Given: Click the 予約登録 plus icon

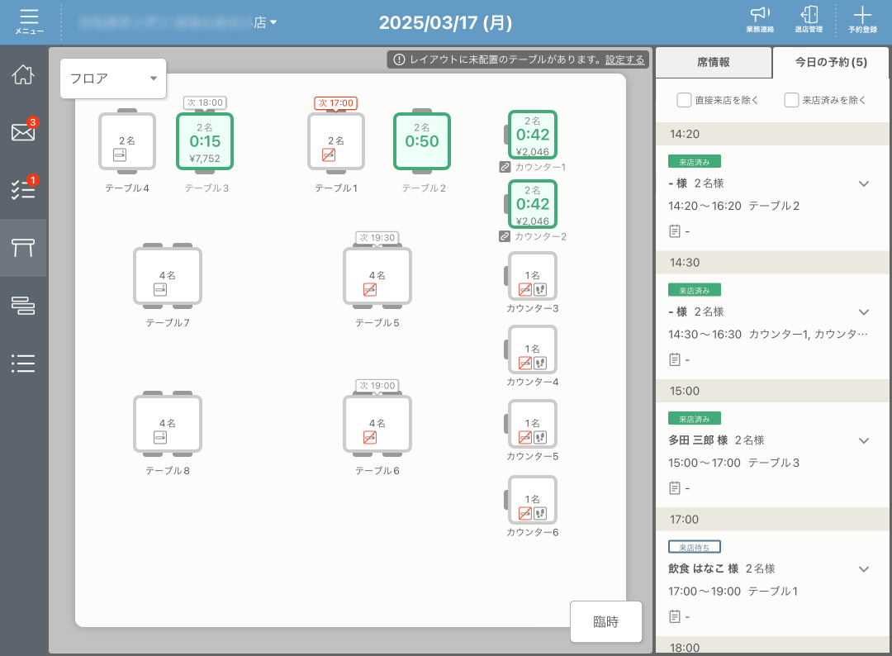Looking at the screenshot, I should (x=861, y=20).
